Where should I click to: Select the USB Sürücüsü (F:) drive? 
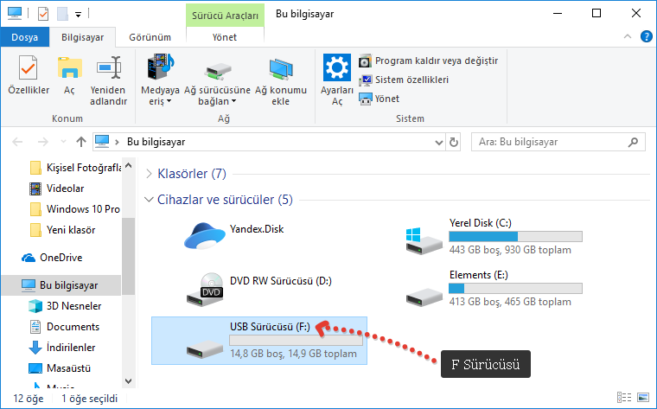click(259, 340)
